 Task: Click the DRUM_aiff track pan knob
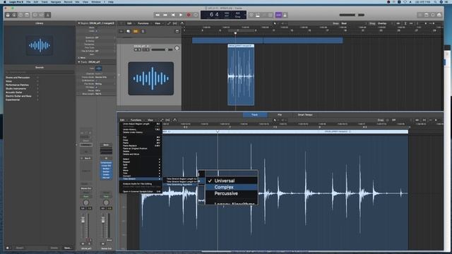pos(177,48)
